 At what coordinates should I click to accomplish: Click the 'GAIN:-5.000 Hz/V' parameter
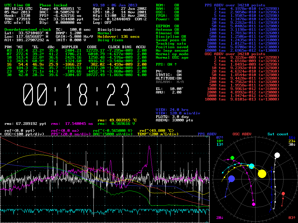tap(74, 37)
